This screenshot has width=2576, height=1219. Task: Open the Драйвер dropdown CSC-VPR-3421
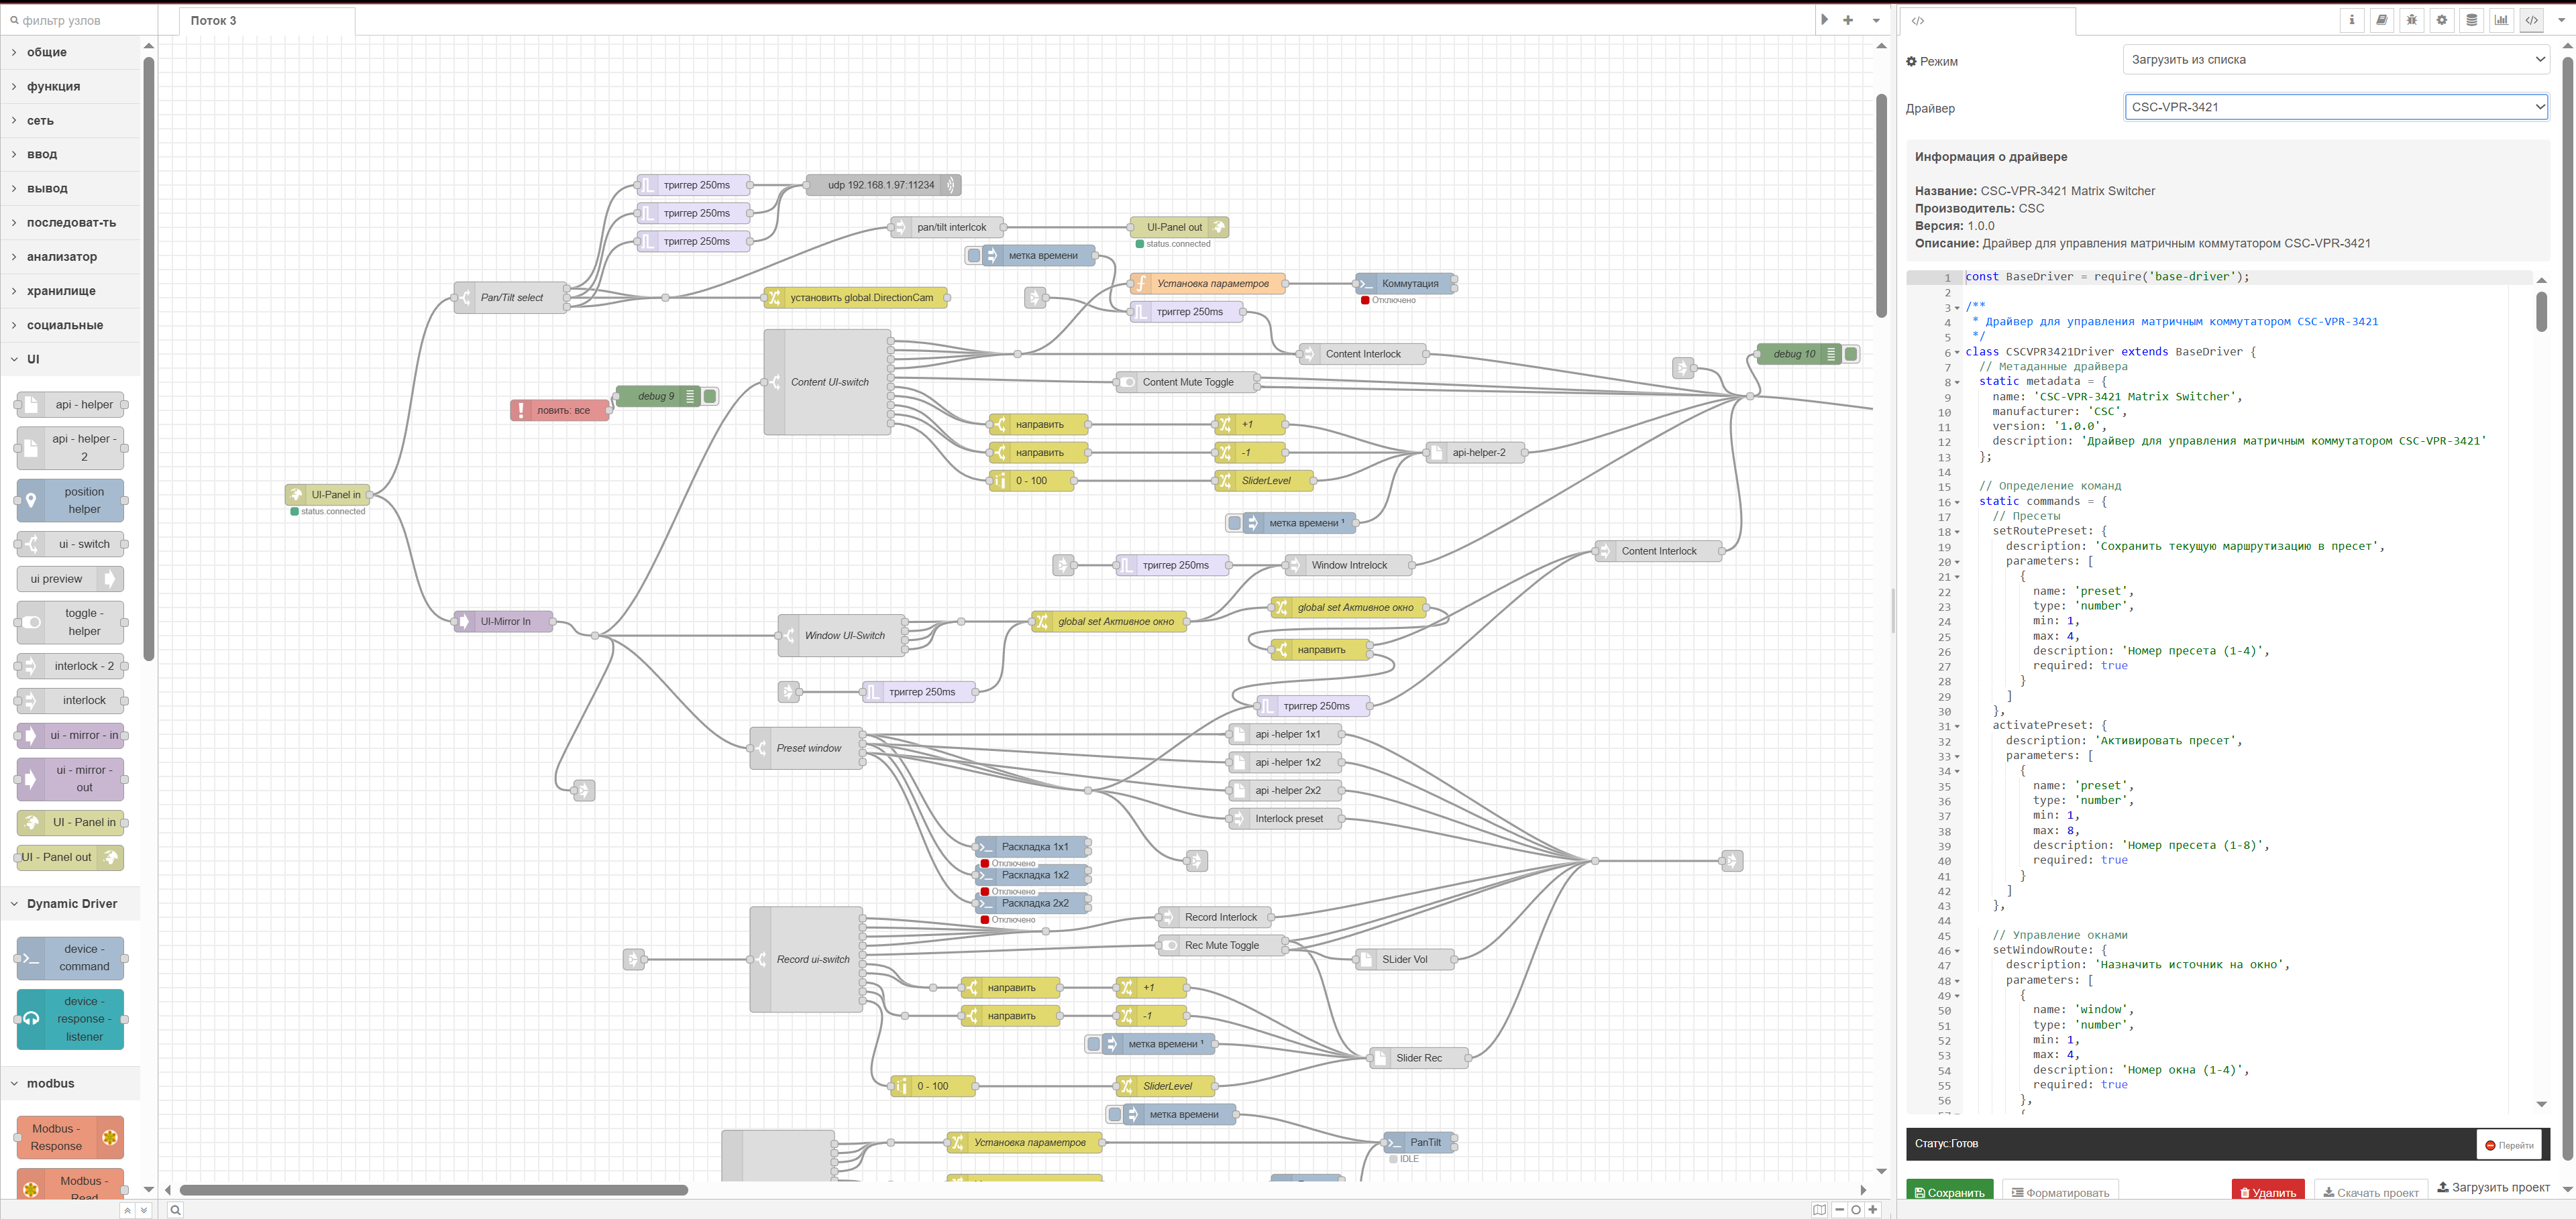2335,107
